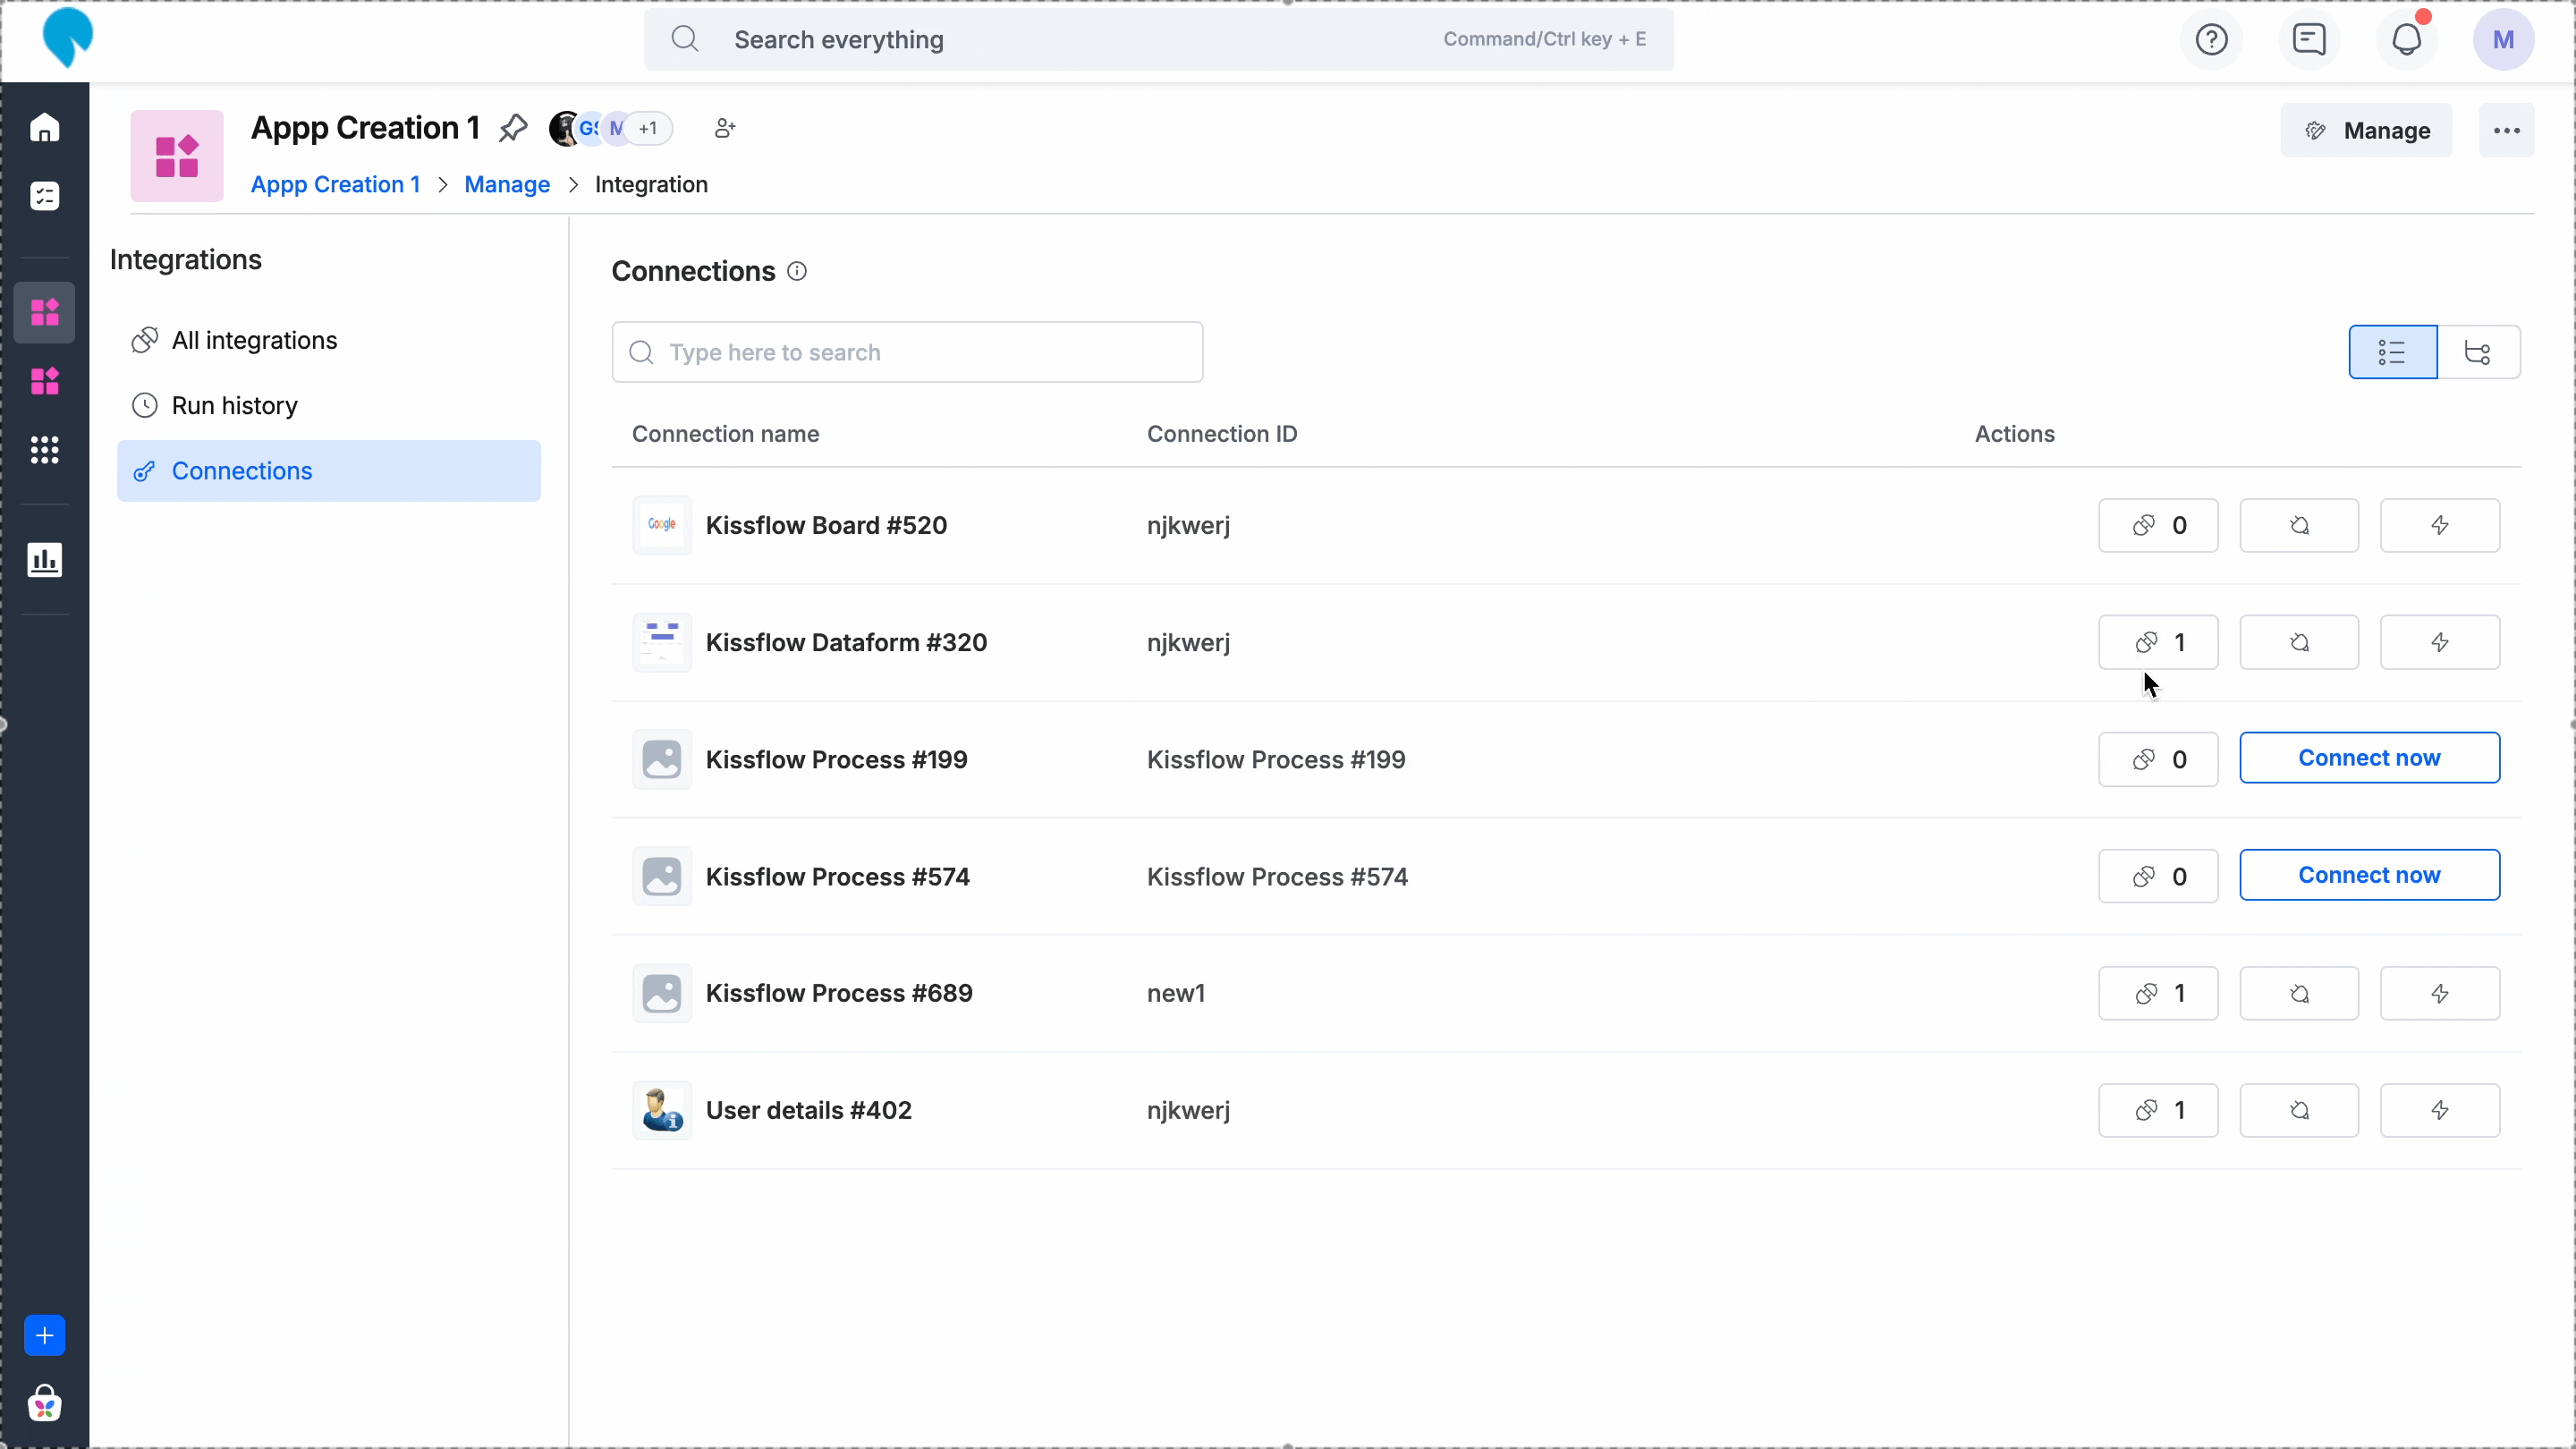
Task: Click the Connections info icon
Action: (797, 271)
